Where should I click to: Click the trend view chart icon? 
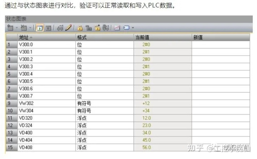pyautogui.click(x=117, y=28)
